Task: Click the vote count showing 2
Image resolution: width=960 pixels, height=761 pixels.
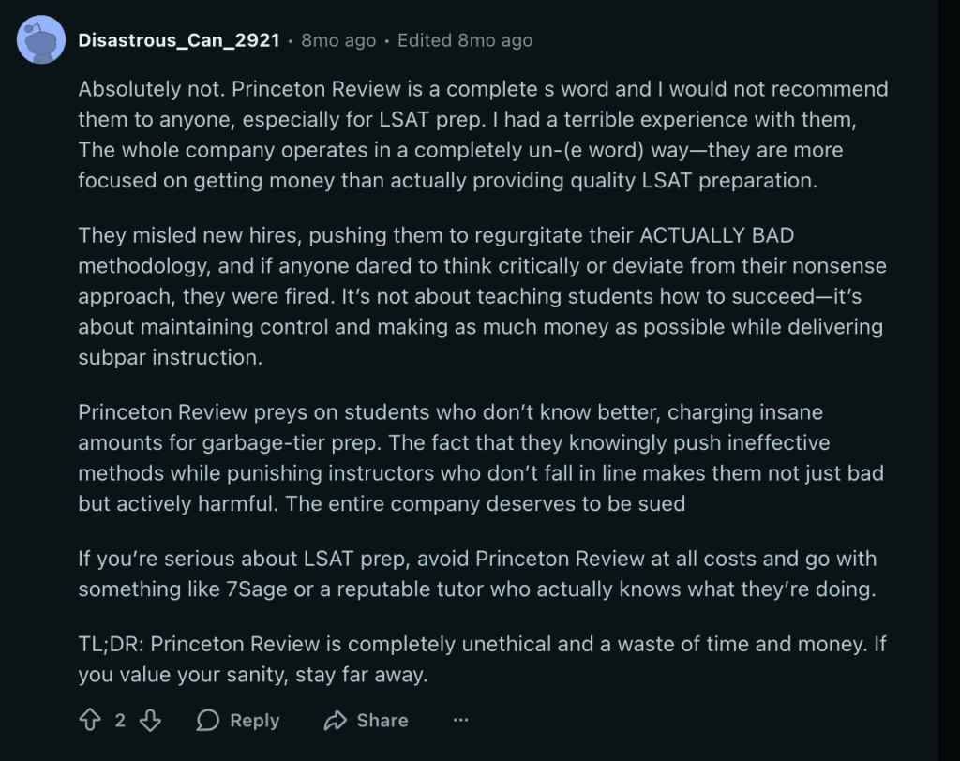Action: coord(122,720)
